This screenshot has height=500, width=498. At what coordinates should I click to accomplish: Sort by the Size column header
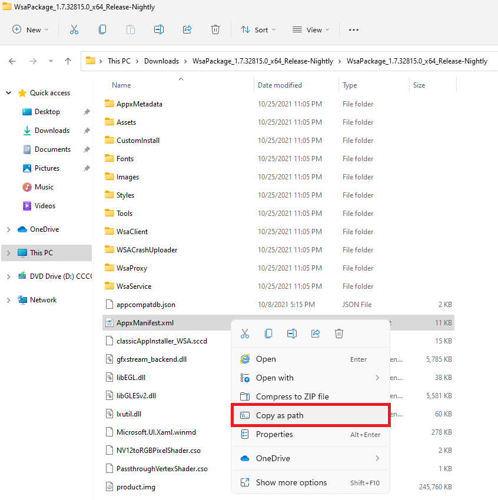419,85
